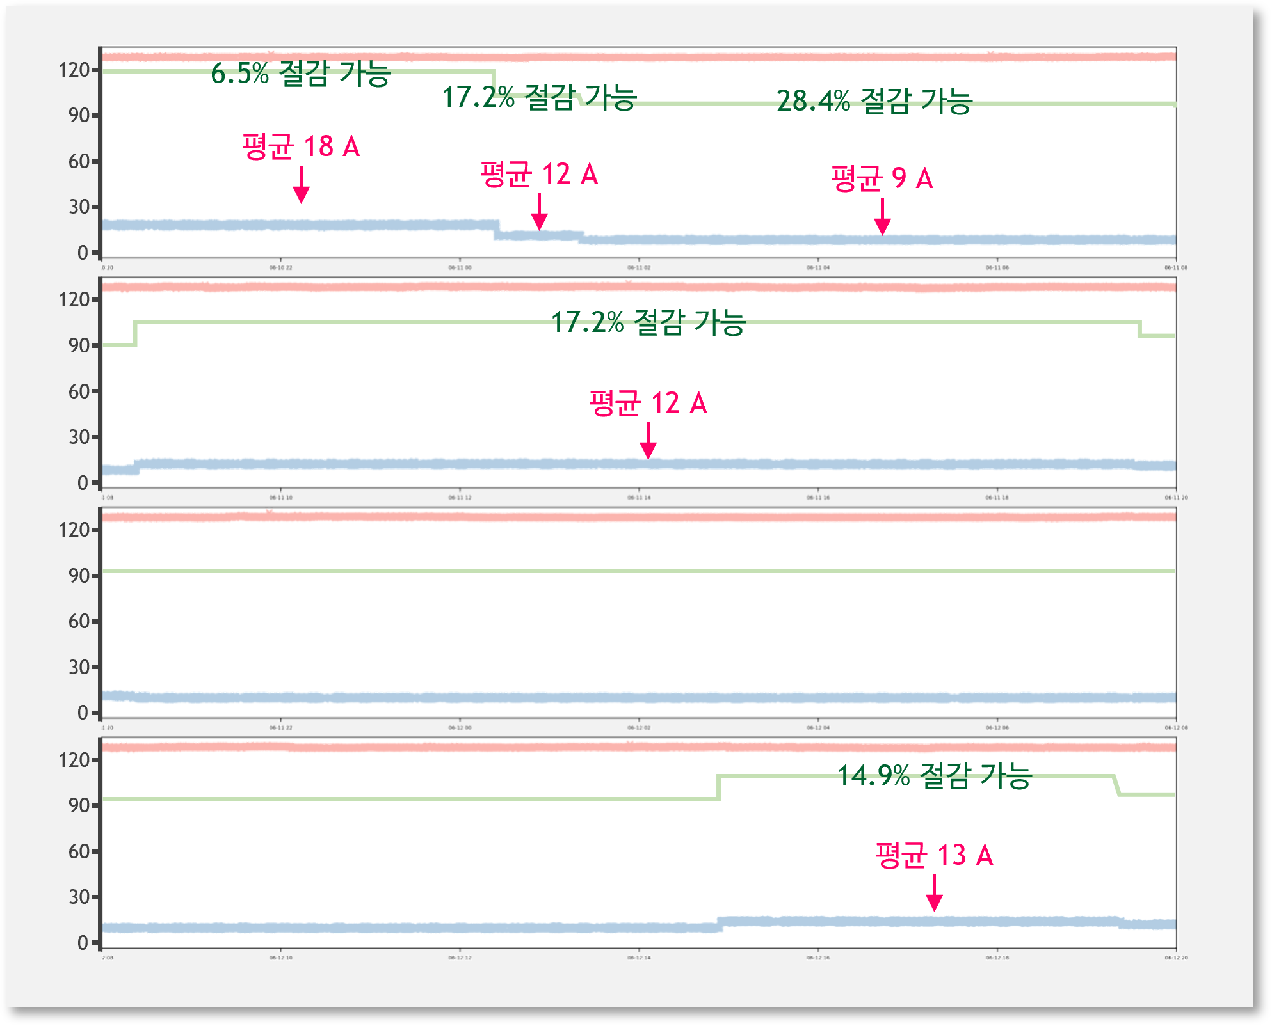
Task: Click the pink arrow below 평균 9 A
Action: tap(882, 217)
